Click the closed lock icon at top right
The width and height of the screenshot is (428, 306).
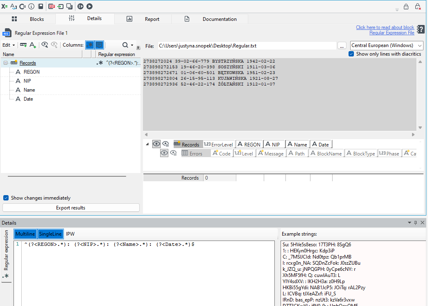click(406, 7)
